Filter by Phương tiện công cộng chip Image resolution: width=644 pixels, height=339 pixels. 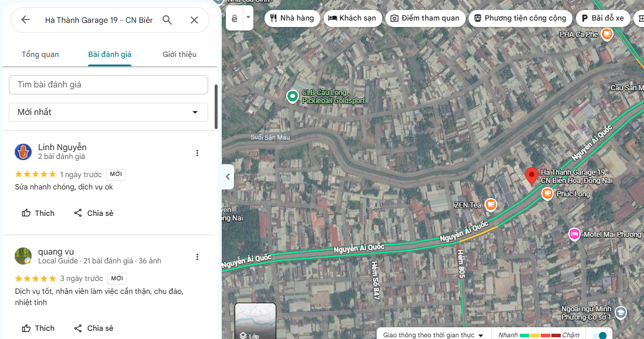coord(520,18)
